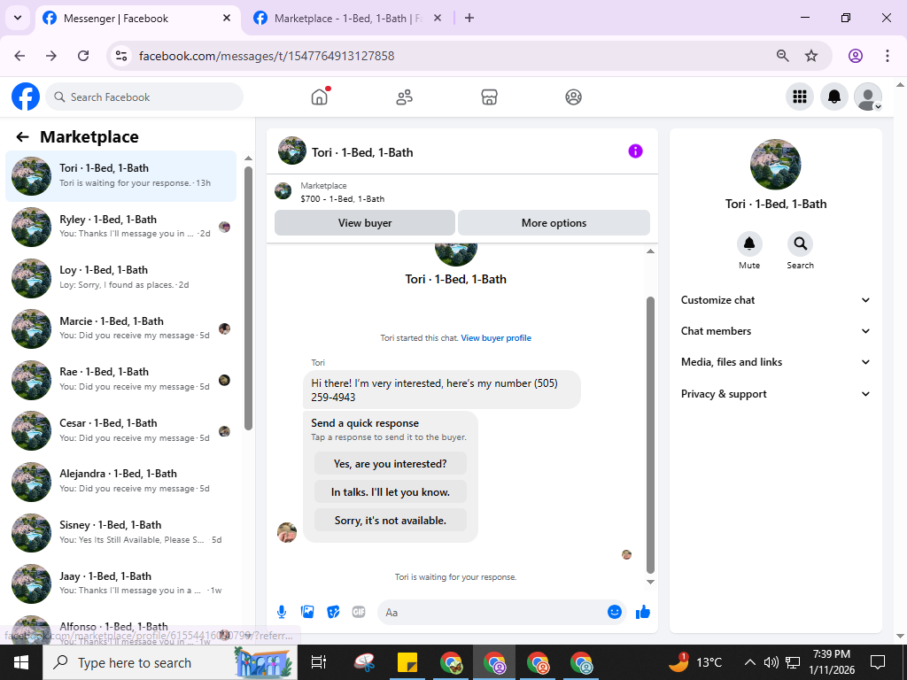907x680 pixels.
Task: Open the browser zoom magnifier icon
Action: tap(783, 56)
